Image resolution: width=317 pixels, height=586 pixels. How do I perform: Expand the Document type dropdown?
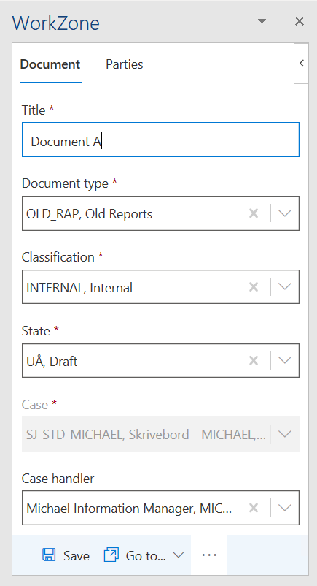(x=285, y=213)
